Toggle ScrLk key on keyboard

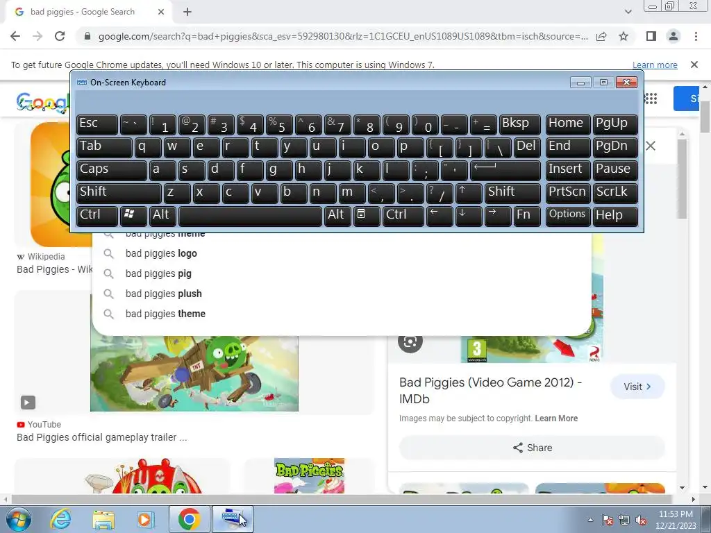pos(615,193)
